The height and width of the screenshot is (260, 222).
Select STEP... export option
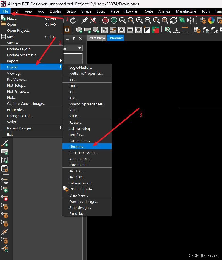(x=87, y=116)
